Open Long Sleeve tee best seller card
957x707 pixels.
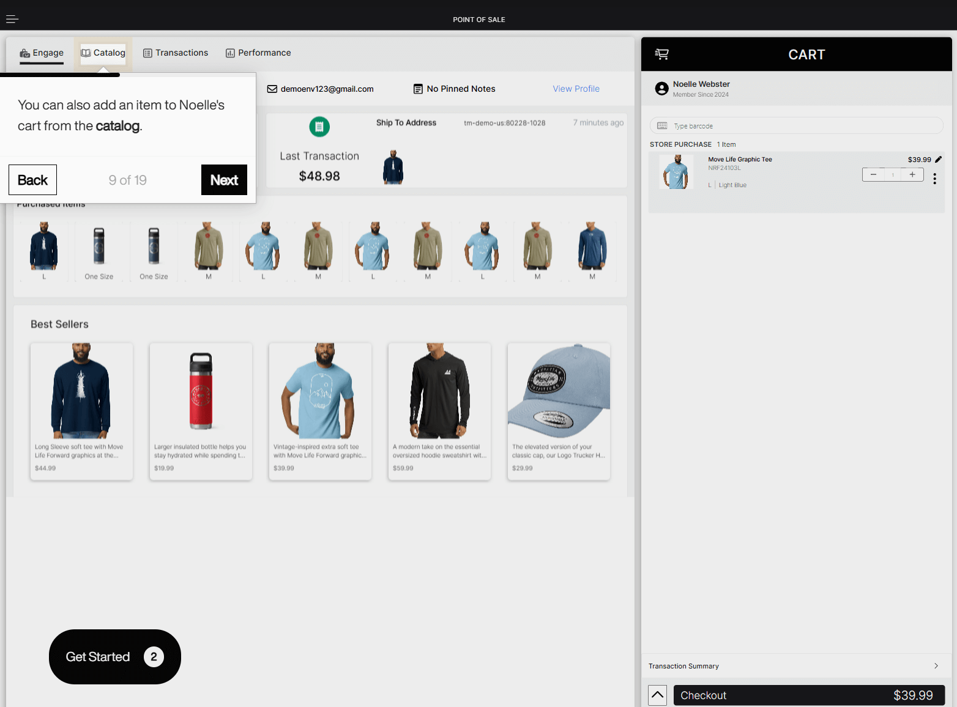[x=81, y=412]
